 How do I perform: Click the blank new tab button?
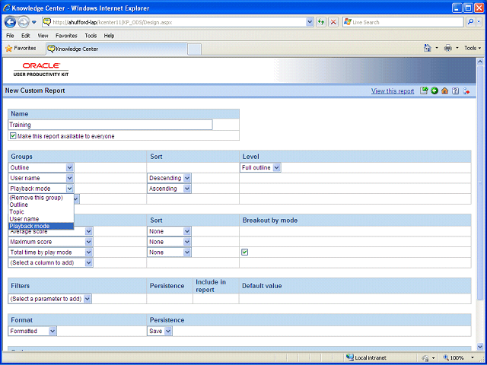point(195,49)
